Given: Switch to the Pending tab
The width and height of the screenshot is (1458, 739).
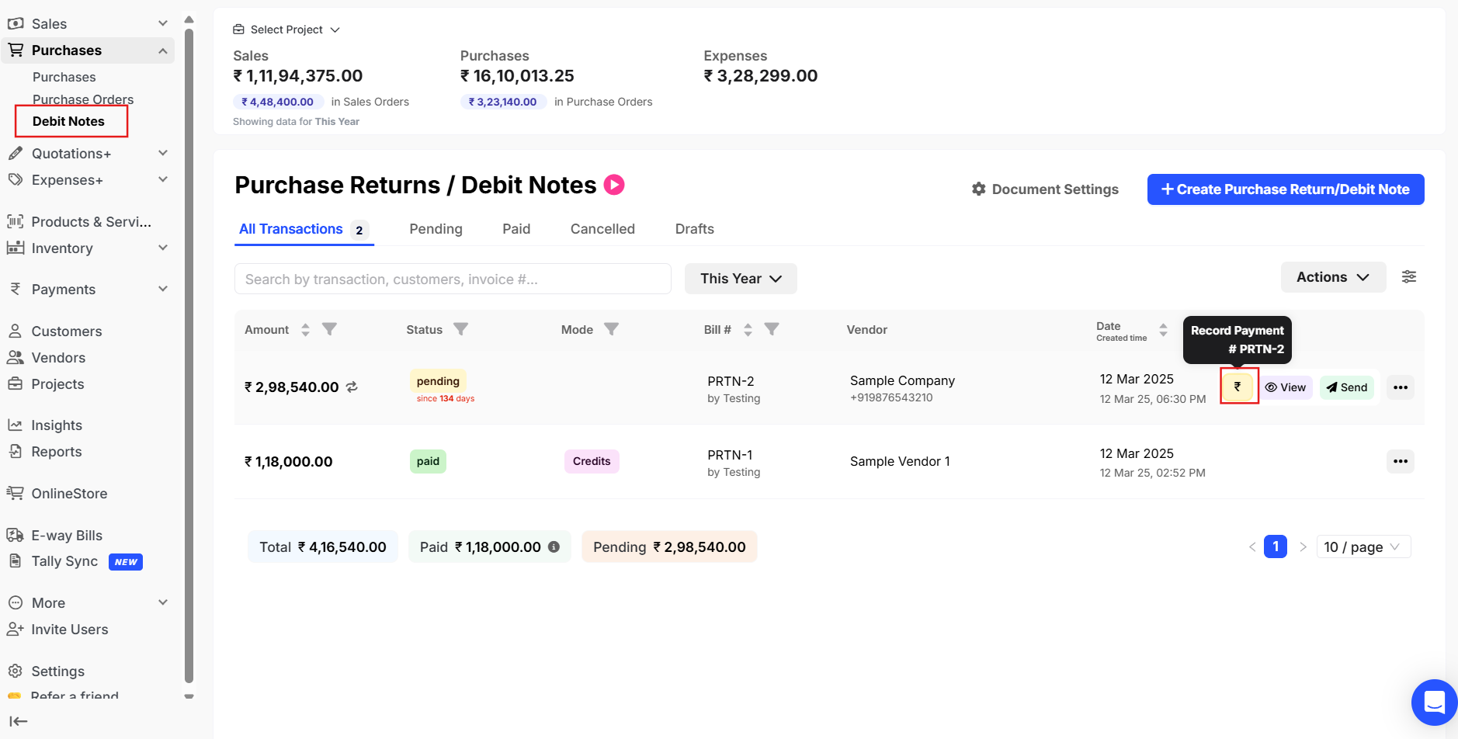Looking at the screenshot, I should (x=436, y=229).
